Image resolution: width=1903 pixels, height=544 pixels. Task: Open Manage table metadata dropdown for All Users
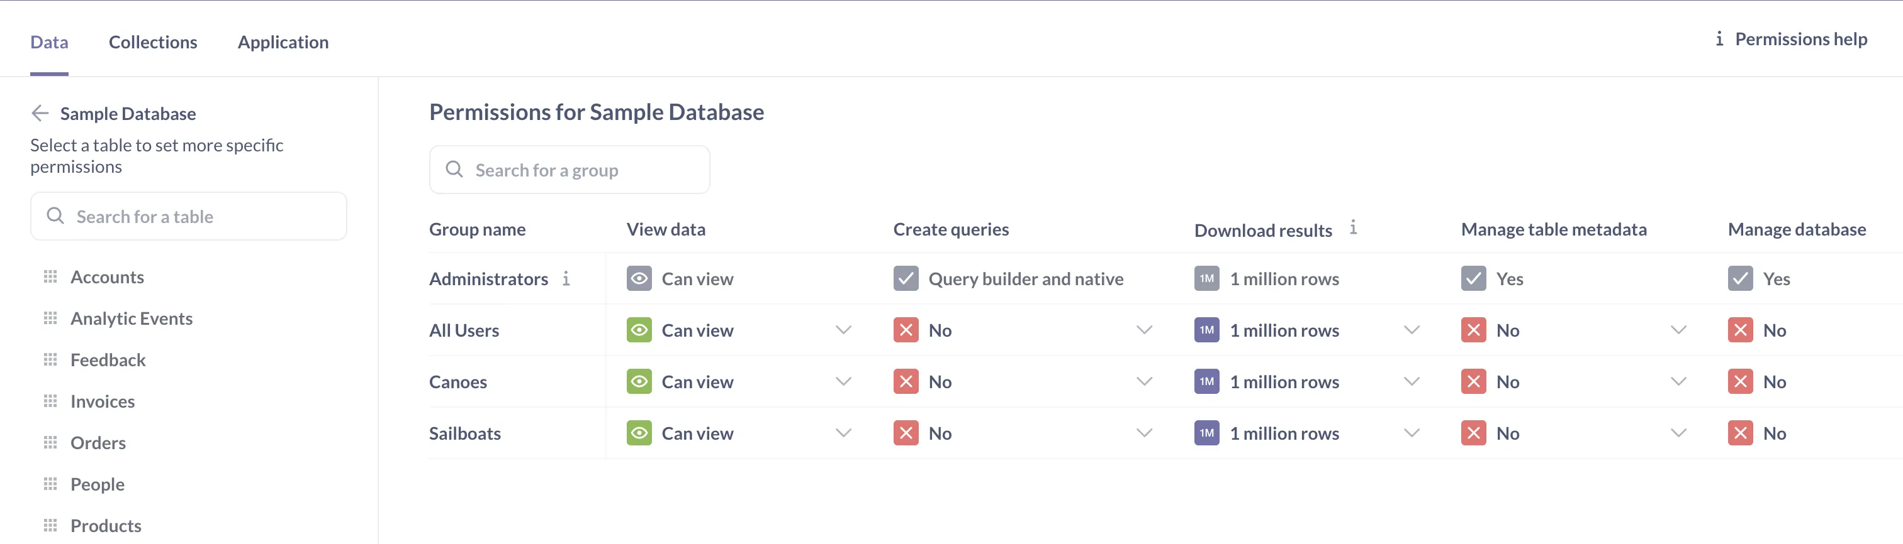[x=1678, y=330]
